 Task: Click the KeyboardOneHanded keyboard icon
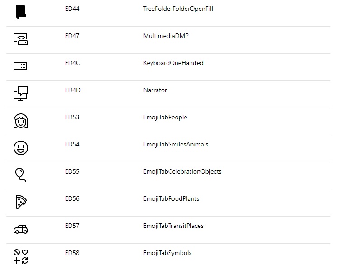coord(20,66)
